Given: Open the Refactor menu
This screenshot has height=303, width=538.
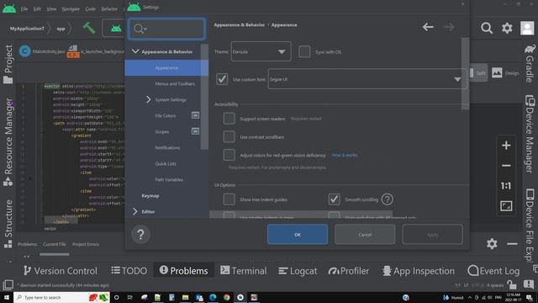Looking at the screenshot, I should 109,9.
